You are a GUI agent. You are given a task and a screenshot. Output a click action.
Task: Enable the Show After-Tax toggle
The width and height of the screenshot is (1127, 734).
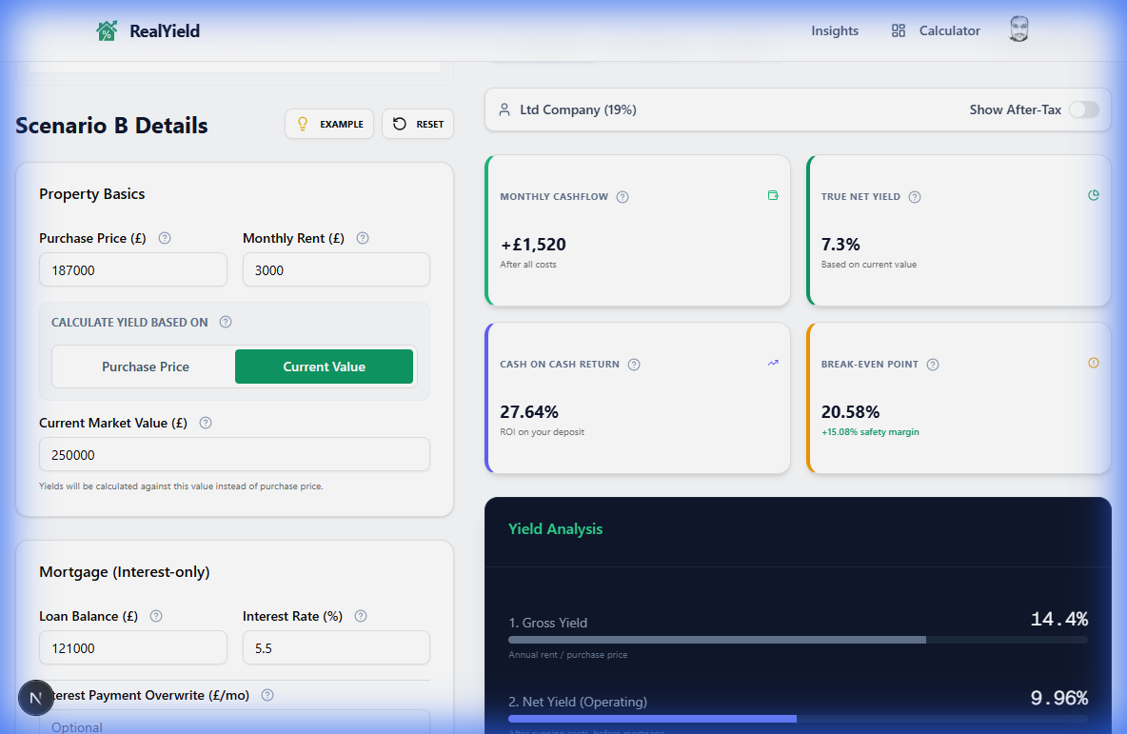click(1084, 109)
